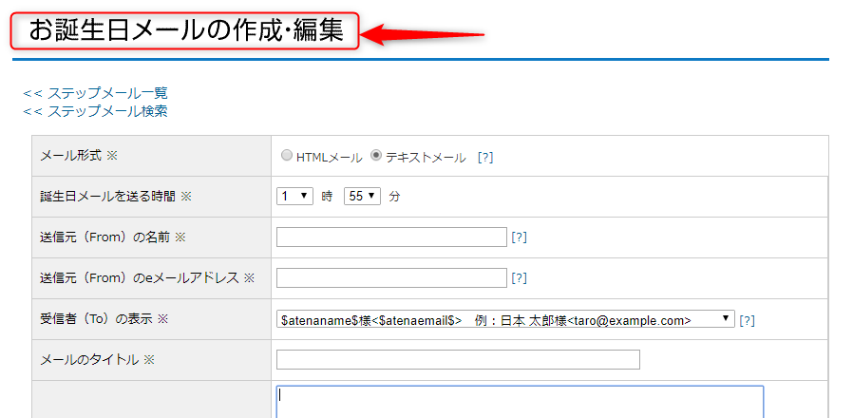This screenshot has height=418, width=853.
Task: Click the mail body text area
Action: (520, 402)
